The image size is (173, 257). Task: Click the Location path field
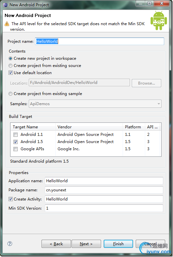[x=79, y=82]
